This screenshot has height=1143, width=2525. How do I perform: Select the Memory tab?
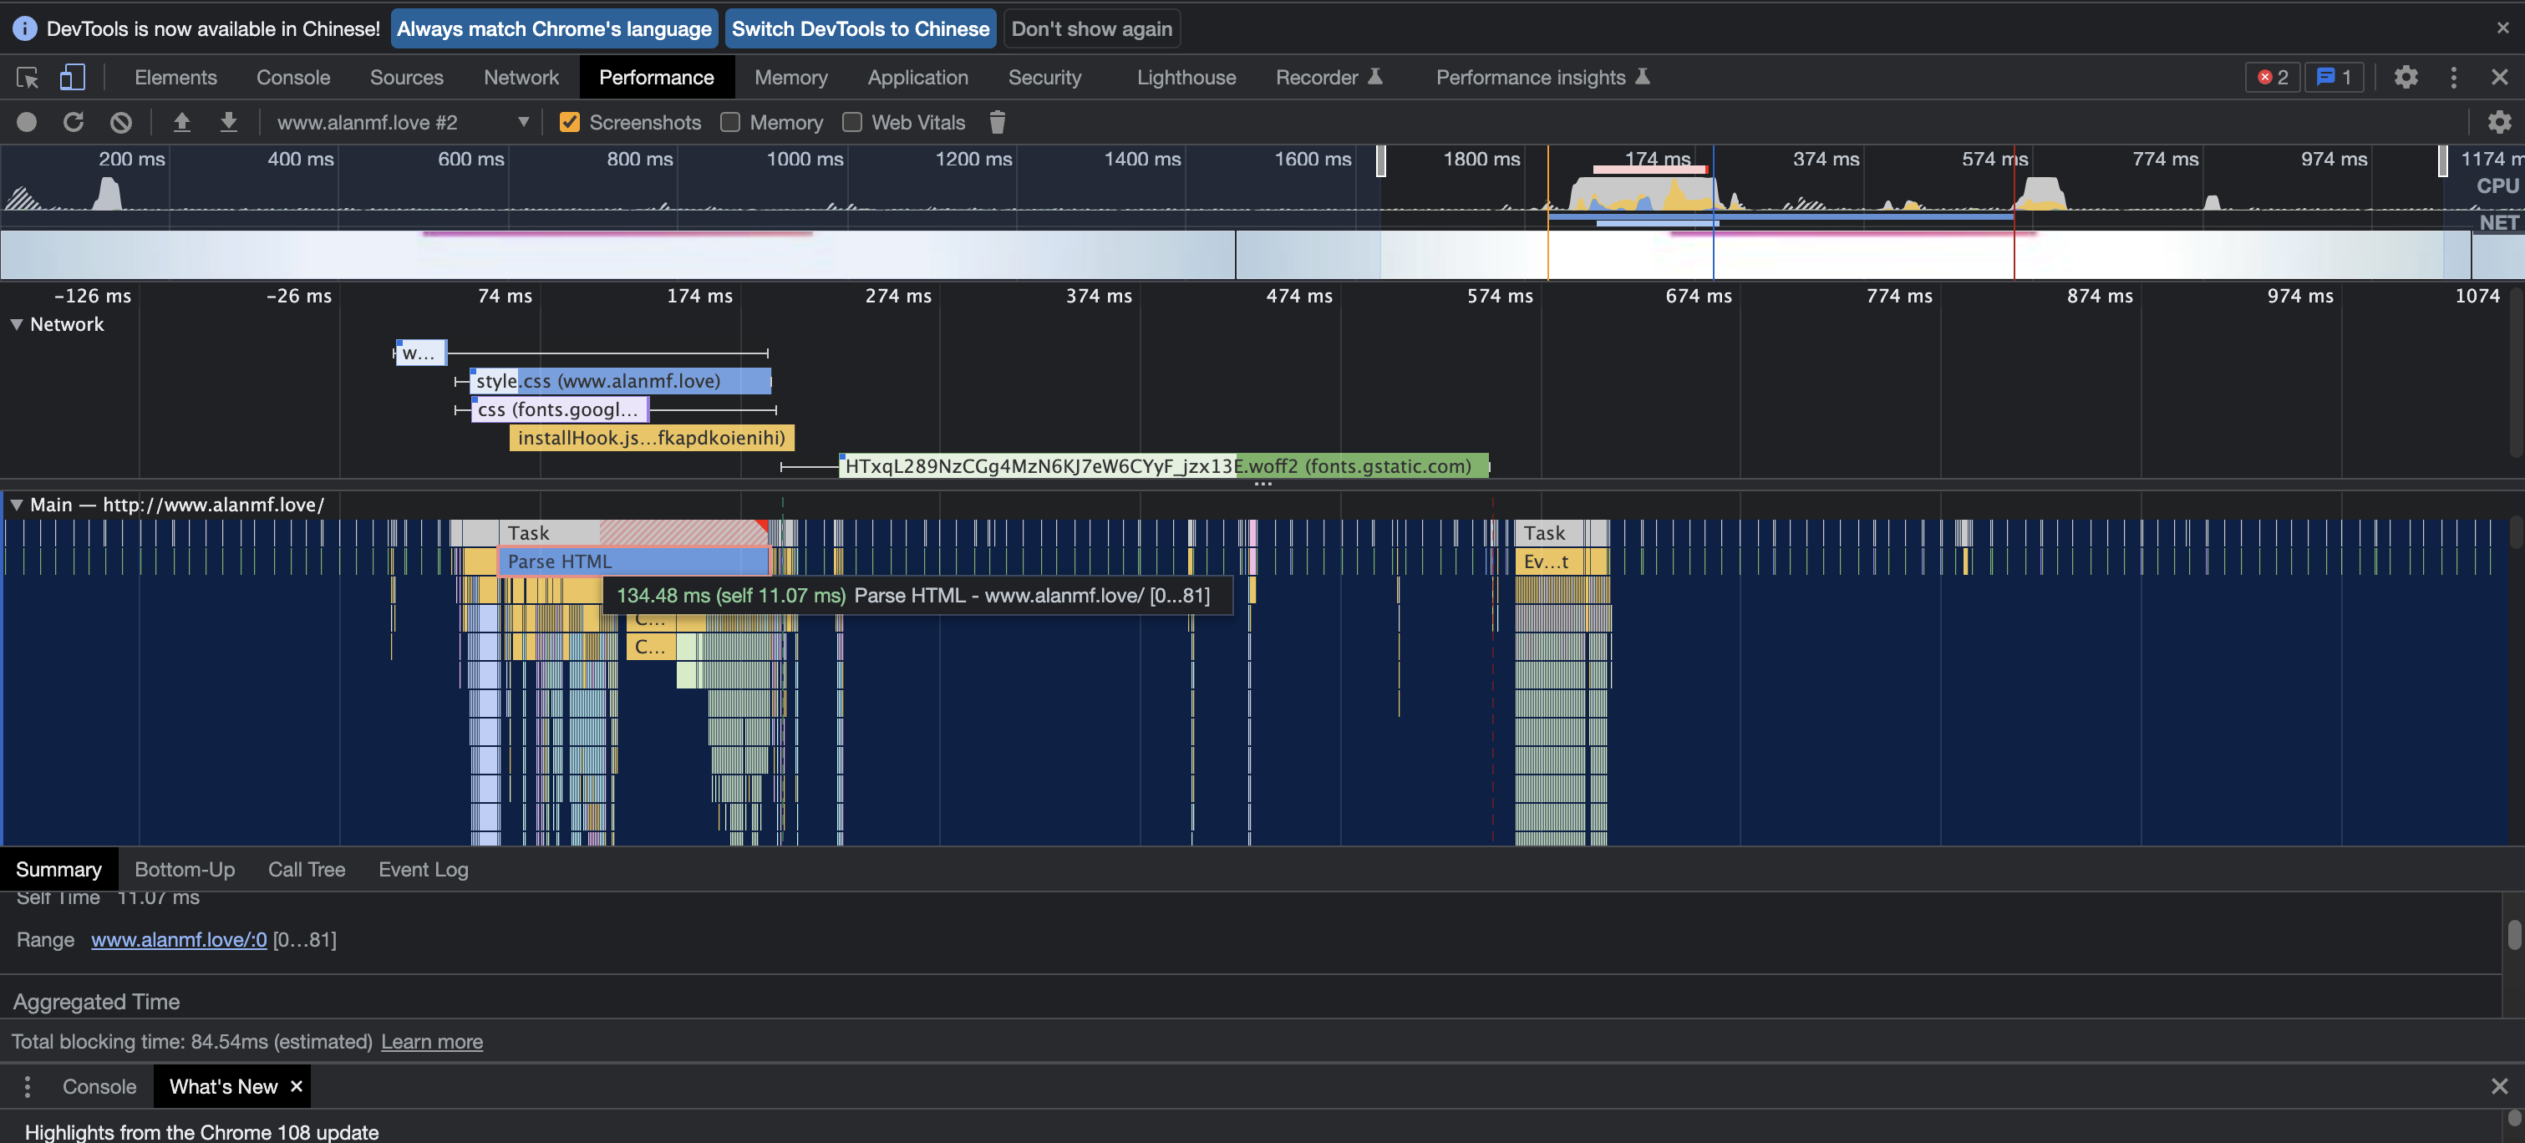point(790,76)
